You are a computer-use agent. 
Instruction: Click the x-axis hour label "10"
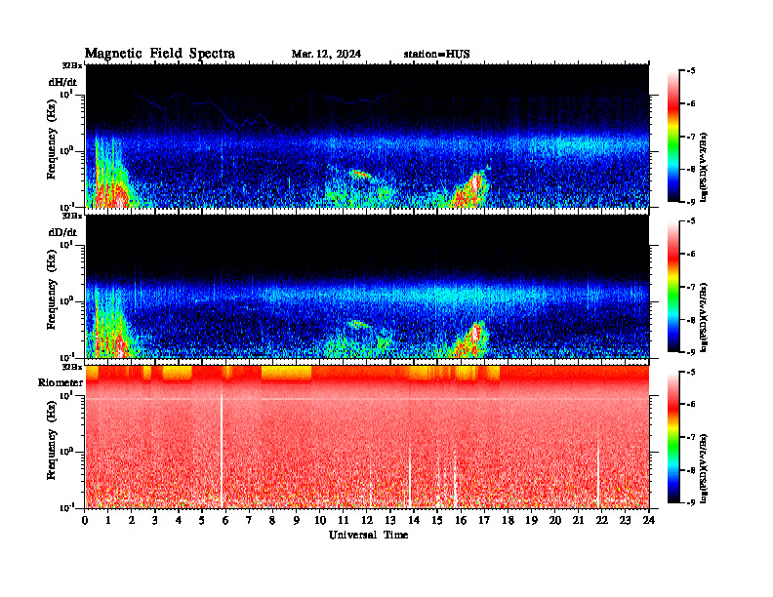(x=319, y=521)
